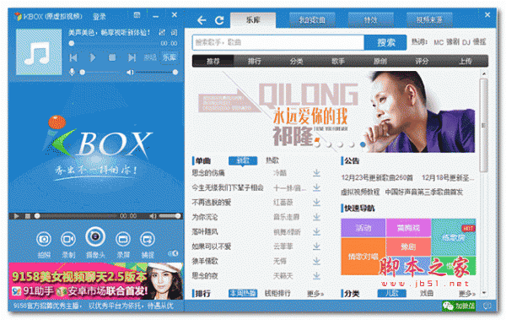Screen dimensions: 506x320
Task: Click the 录屏 screen record icon
Action: click(123, 239)
